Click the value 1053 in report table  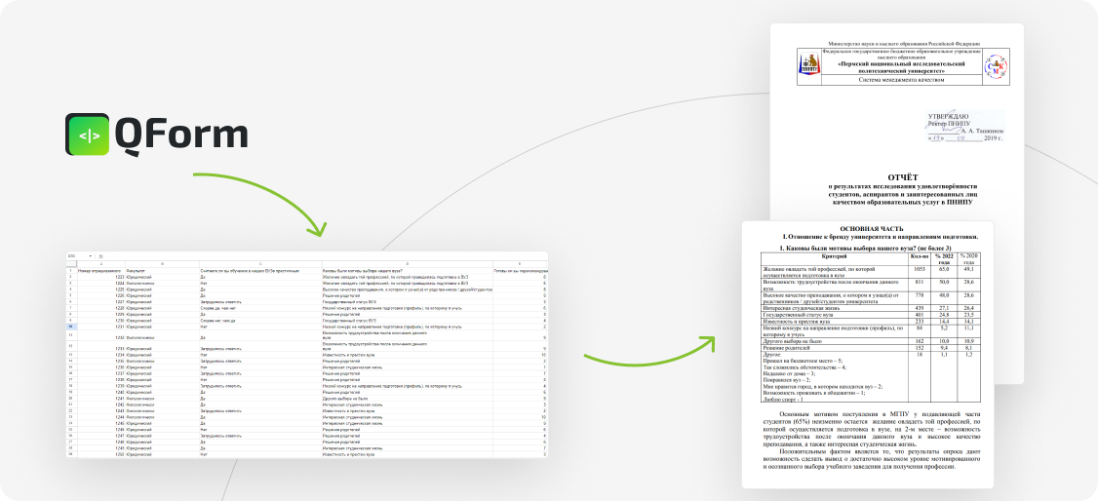click(920, 269)
